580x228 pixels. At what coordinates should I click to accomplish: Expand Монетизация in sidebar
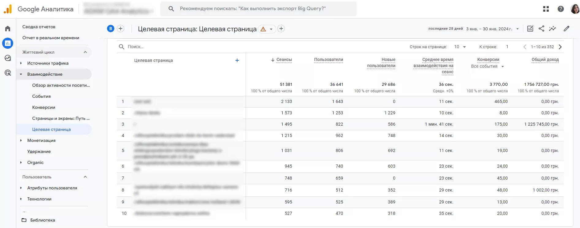tap(21, 140)
